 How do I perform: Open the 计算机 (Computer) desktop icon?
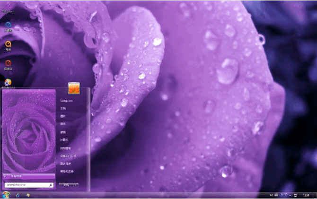click(8, 26)
